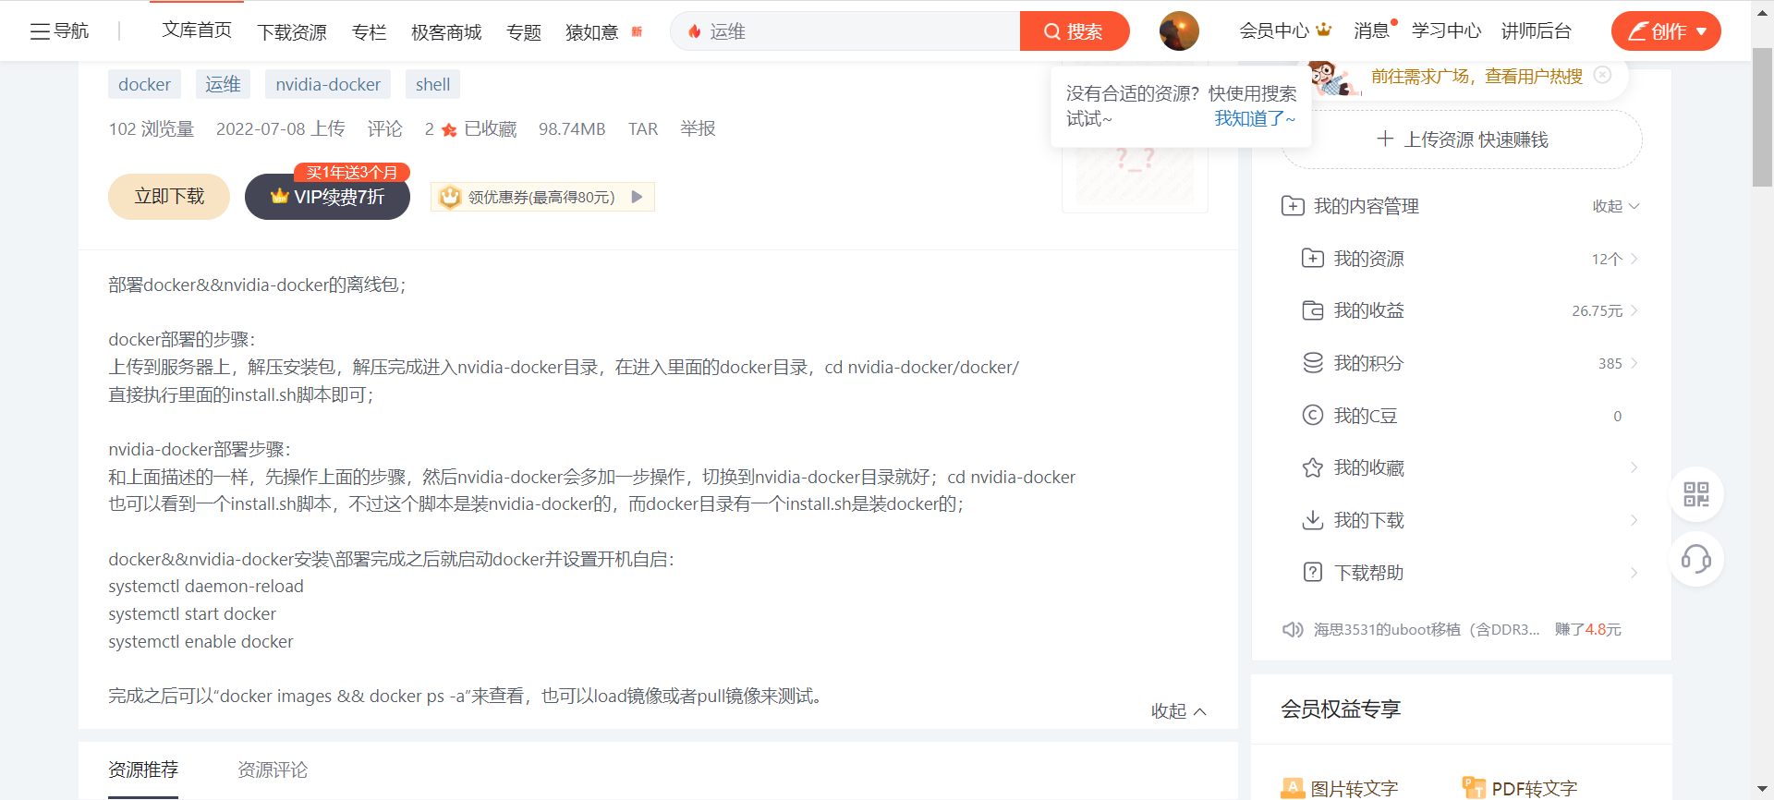Click the scrollbar down arrow
The height and width of the screenshot is (800, 1774).
(x=1762, y=791)
